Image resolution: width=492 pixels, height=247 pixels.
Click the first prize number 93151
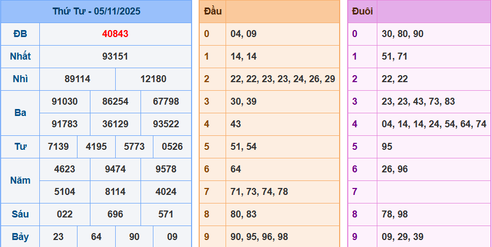(x=115, y=56)
